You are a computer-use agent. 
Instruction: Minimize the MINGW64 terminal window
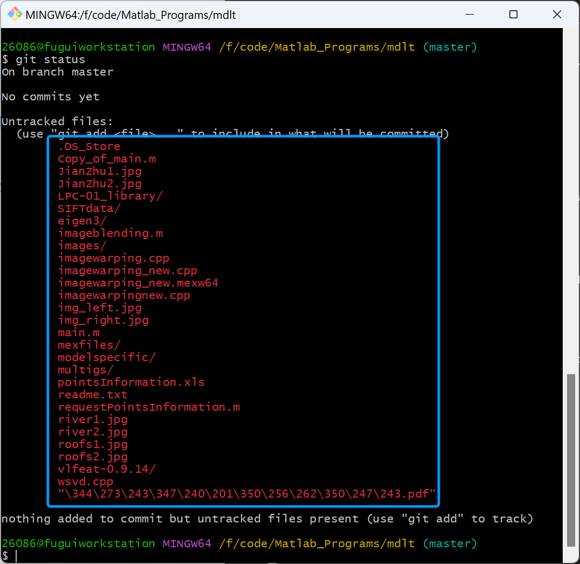(470, 15)
